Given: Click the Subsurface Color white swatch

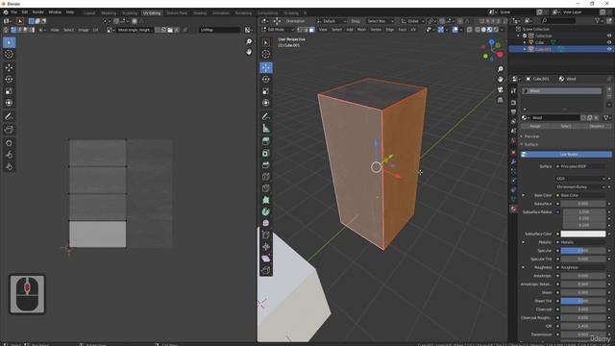Looking at the screenshot, I should (x=583, y=234).
